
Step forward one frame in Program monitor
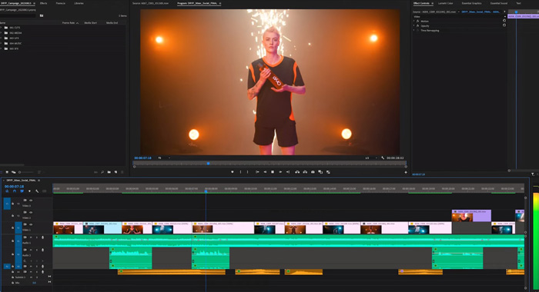click(x=280, y=172)
